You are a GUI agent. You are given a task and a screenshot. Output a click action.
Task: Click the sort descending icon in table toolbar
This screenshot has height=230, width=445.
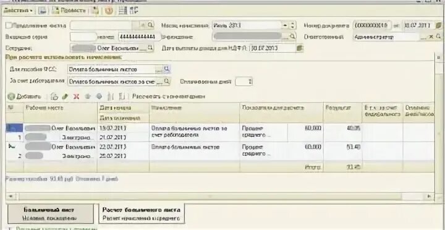pos(122,96)
